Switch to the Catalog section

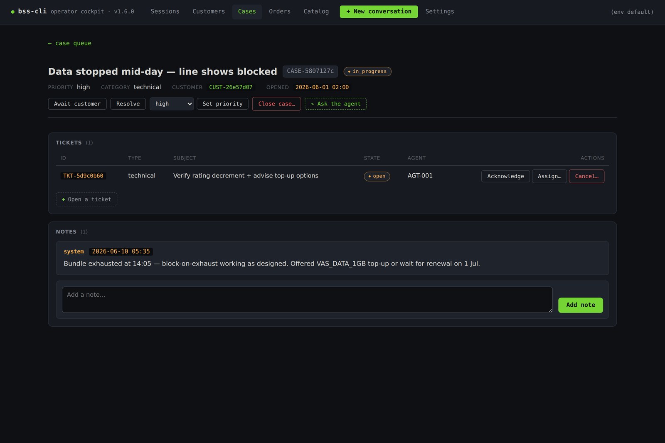point(316,12)
